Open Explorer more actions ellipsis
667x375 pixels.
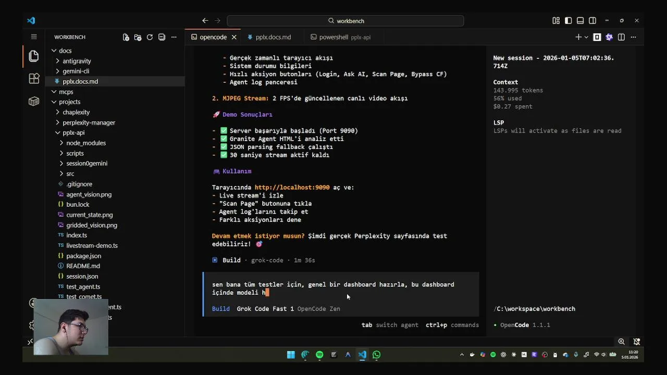(174, 37)
